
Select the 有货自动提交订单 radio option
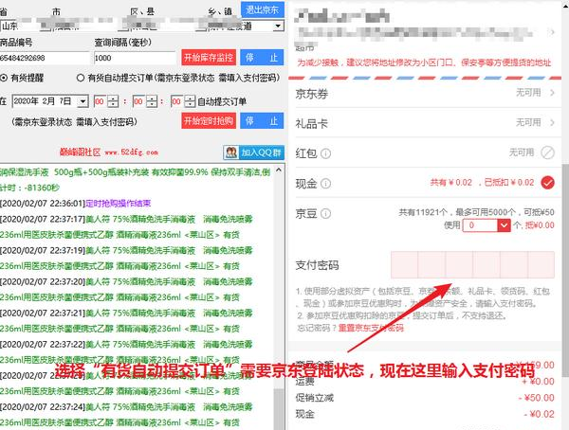[x=81, y=78]
